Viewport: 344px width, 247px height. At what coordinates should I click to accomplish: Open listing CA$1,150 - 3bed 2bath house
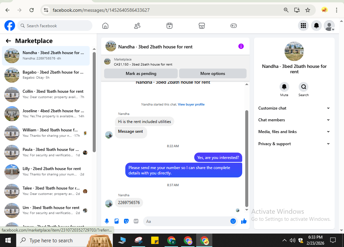143,64
